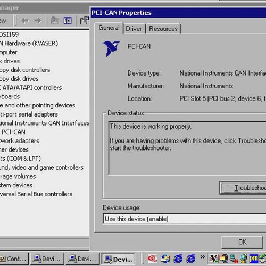Switch to the Cont... taskbar button

14,259
